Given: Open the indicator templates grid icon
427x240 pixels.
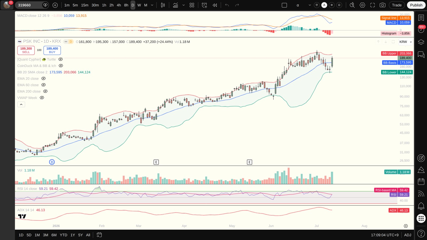Looking at the screenshot, I should click(x=192, y=5).
